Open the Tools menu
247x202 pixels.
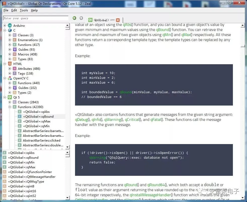click(24, 10)
